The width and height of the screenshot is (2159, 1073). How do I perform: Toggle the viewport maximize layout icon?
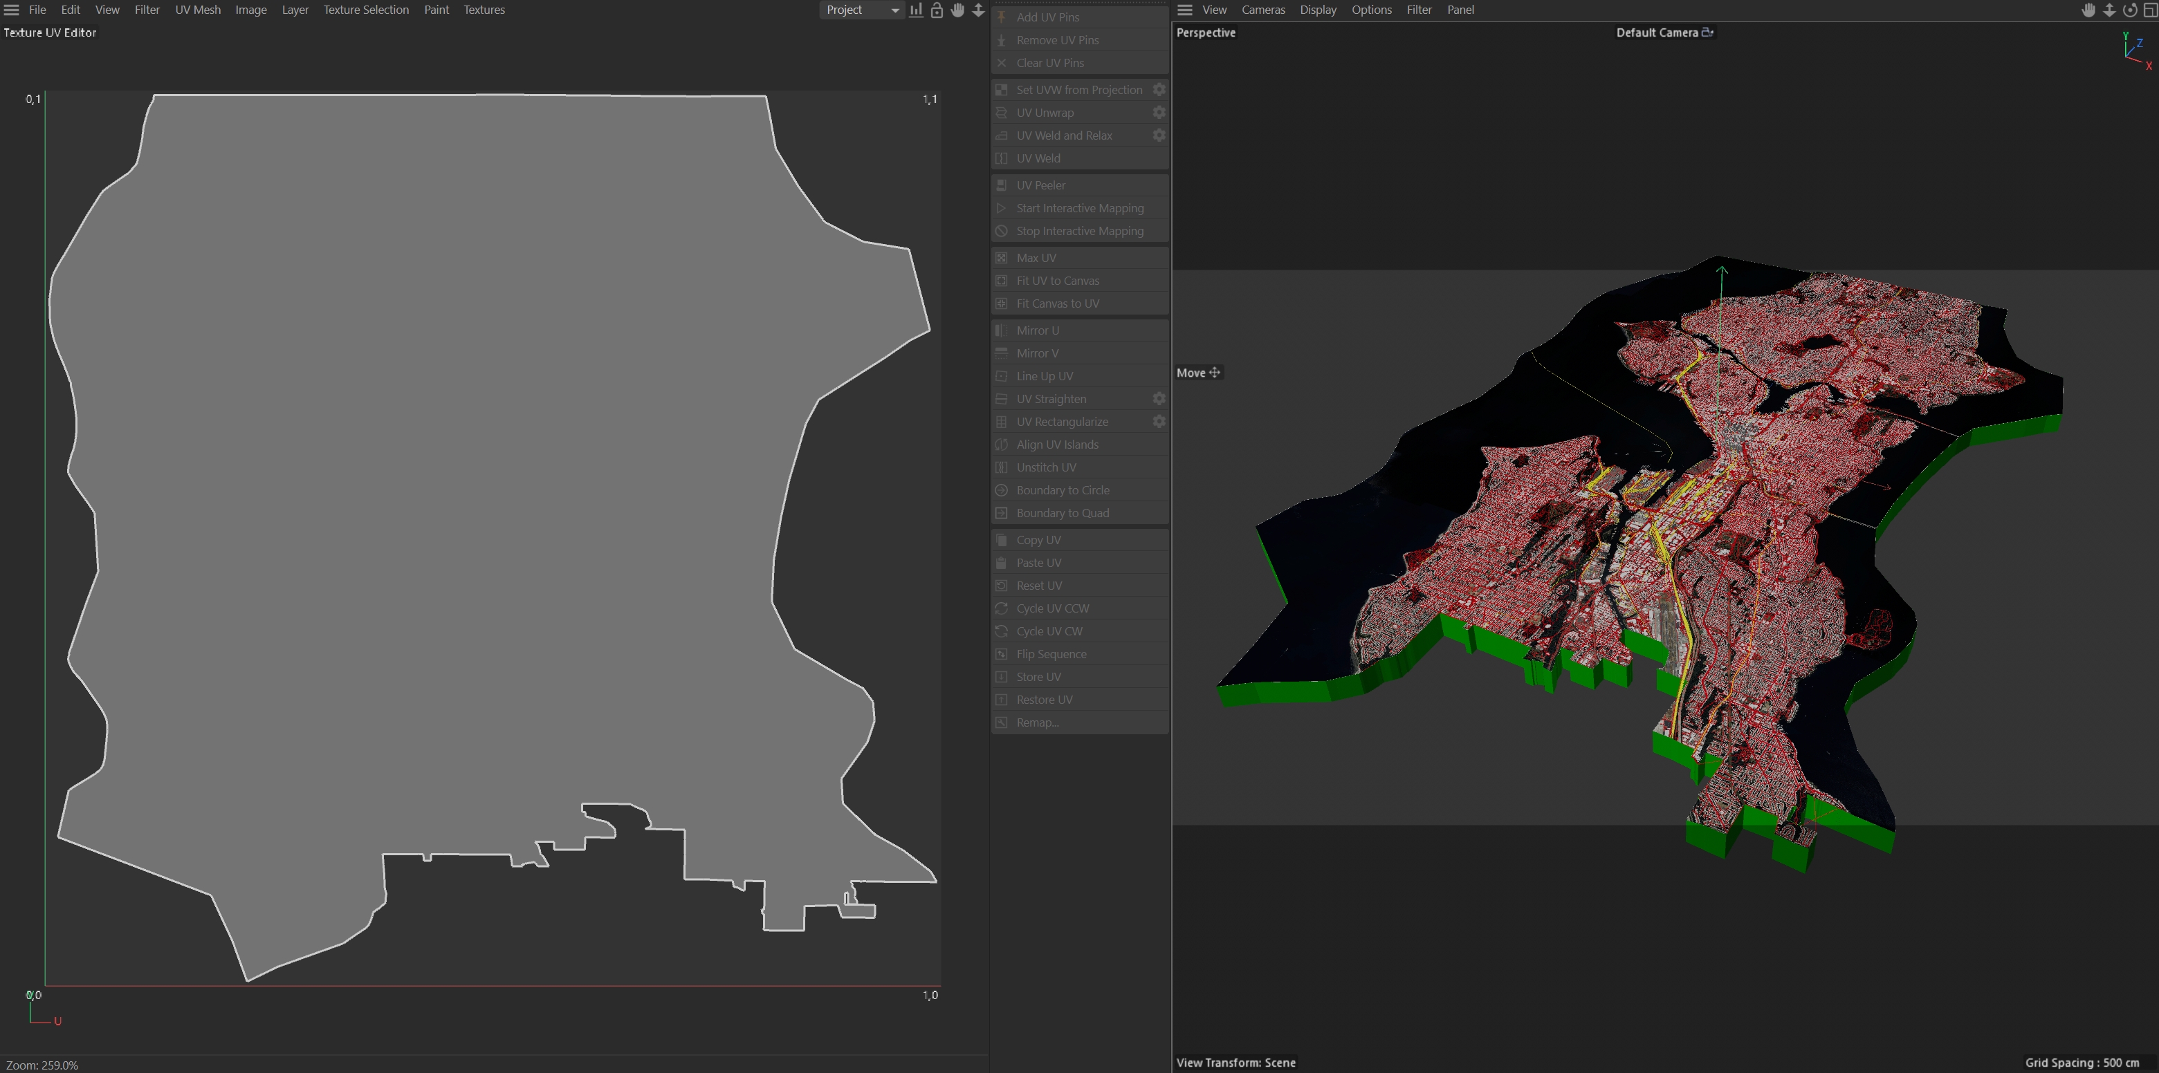click(x=2150, y=10)
